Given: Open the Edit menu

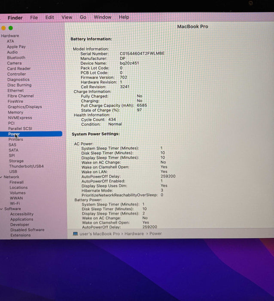Looking at the screenshot, I should (x=49, y=17).
